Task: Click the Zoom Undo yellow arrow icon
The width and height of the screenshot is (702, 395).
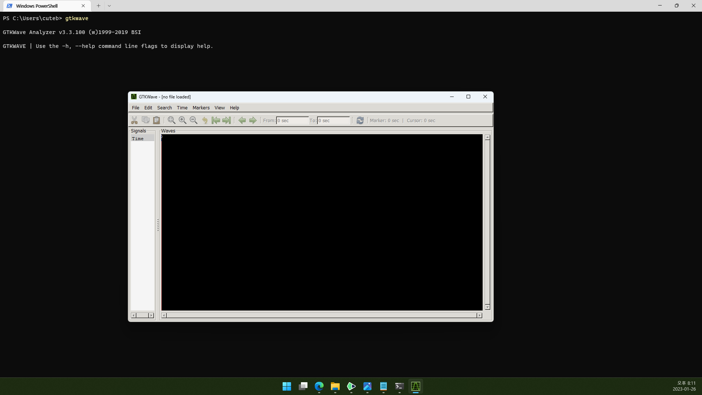Action: point(205,120)
